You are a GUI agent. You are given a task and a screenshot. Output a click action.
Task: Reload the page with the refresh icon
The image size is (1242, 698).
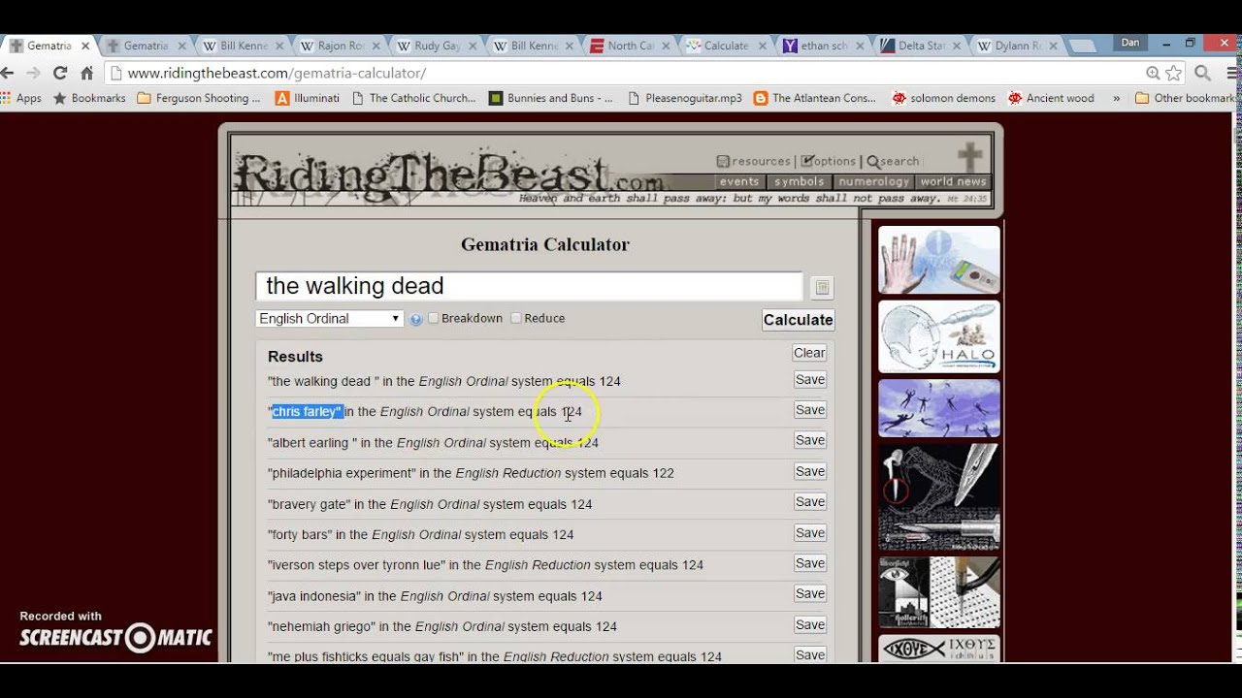60,73
